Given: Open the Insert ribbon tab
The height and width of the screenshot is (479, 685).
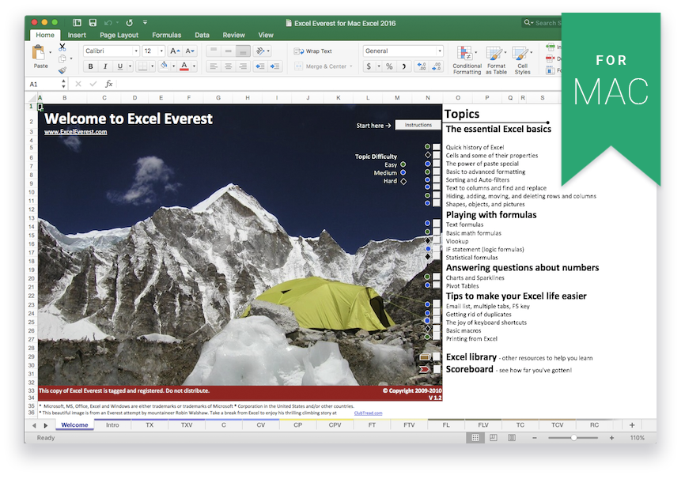Looking at the screenshot, I should [x=77, y=35].
